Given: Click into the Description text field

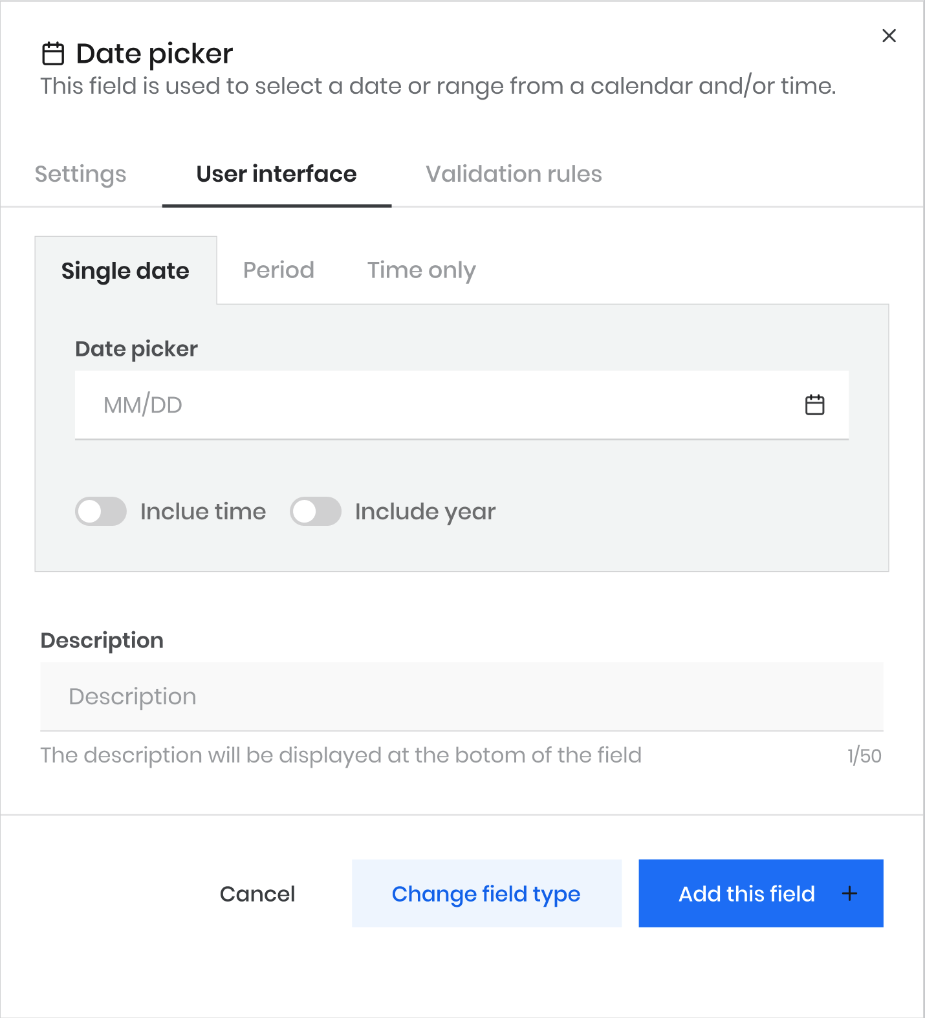Looking at the screenshot, I should 462,697.
